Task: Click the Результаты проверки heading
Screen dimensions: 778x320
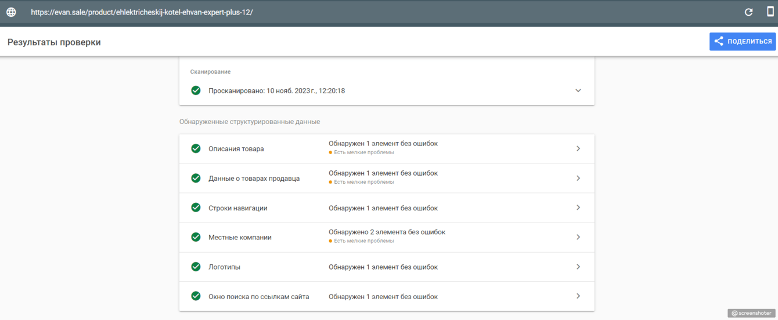Action: [54, 42]
